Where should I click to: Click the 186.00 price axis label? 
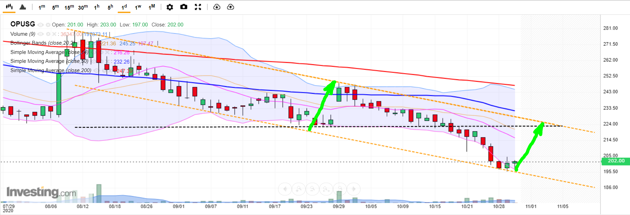pos(610,188)
